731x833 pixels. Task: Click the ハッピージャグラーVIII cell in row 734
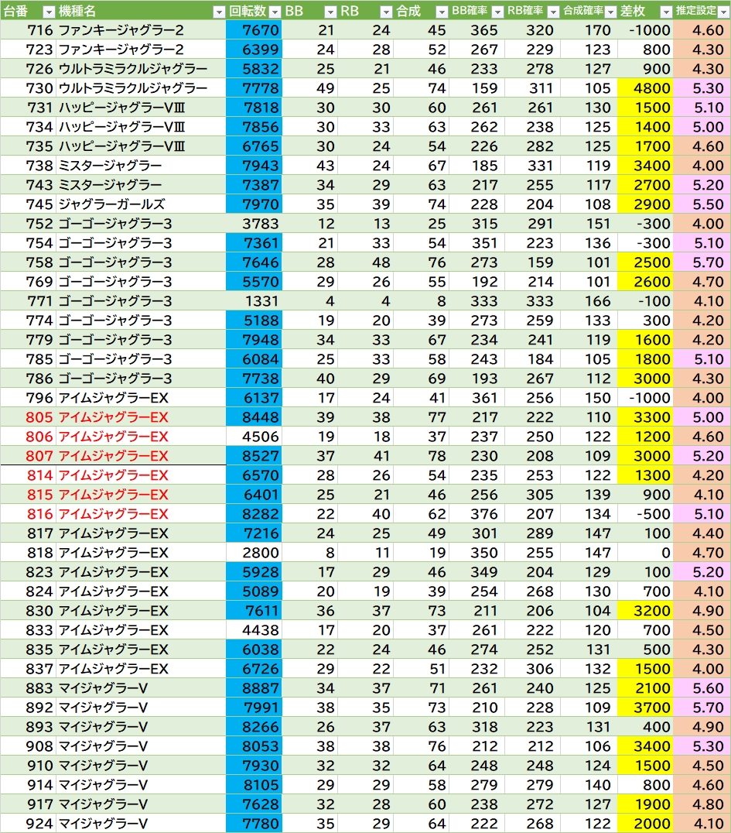141,127
